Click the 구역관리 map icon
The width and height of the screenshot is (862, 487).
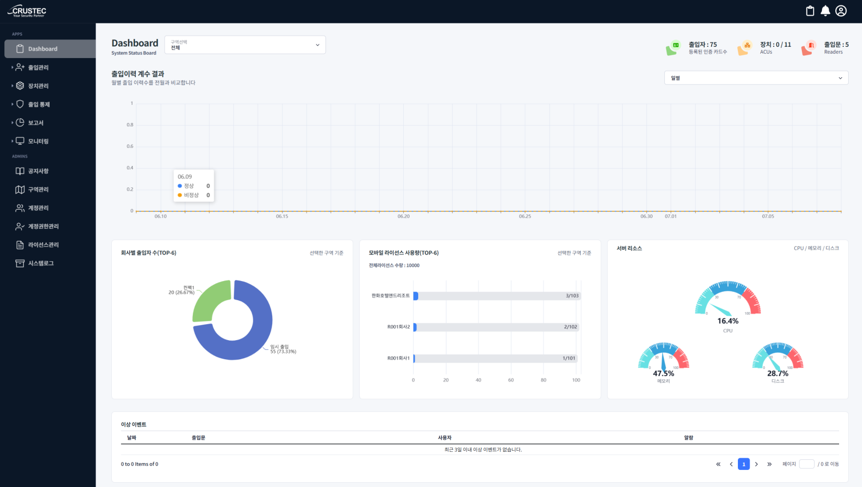click(x=20, y=189)
